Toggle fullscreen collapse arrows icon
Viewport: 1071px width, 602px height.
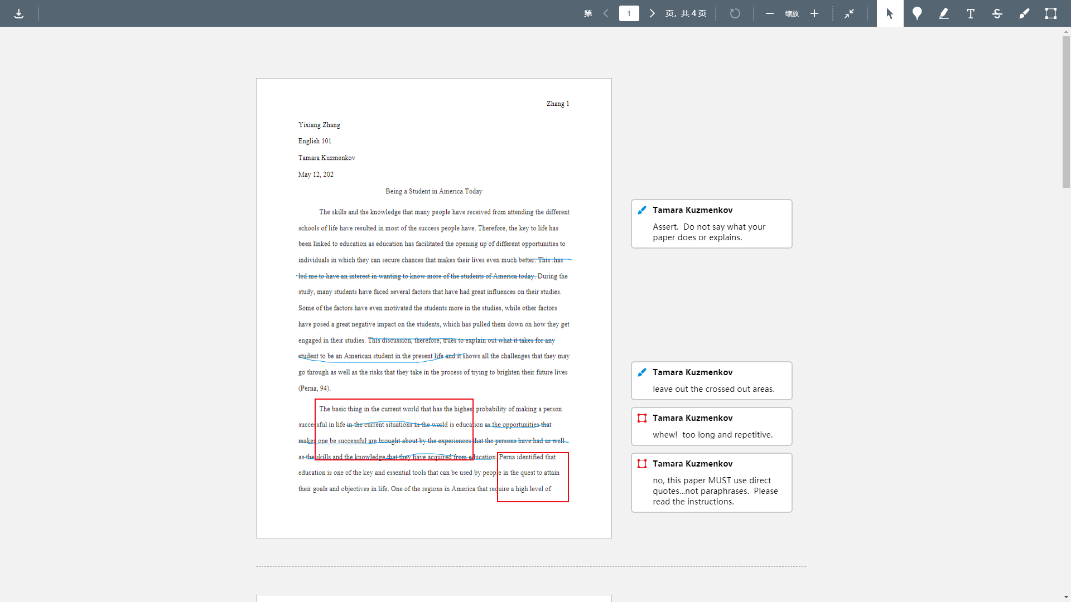click(850, 13)
